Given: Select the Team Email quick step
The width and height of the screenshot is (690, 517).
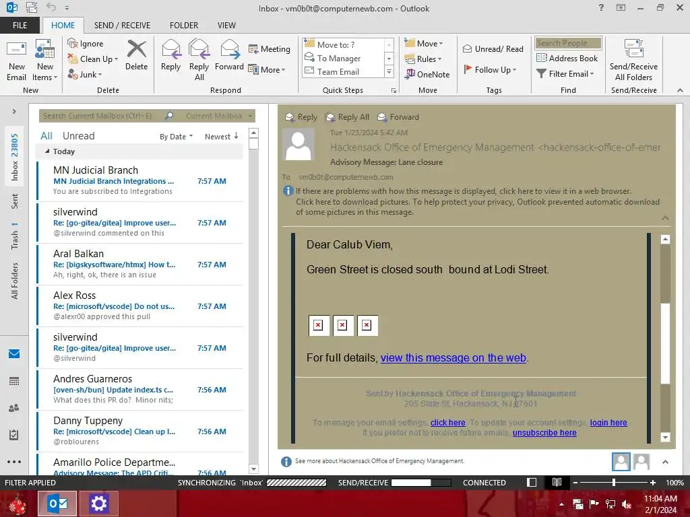Looking at the screenshot, I should [x=338, y=71].
